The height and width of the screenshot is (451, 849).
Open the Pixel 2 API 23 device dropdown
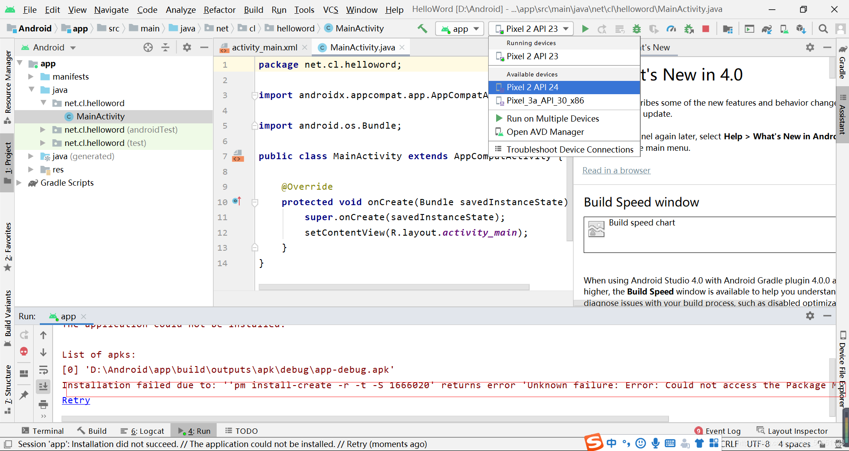(x=531, y=29)
